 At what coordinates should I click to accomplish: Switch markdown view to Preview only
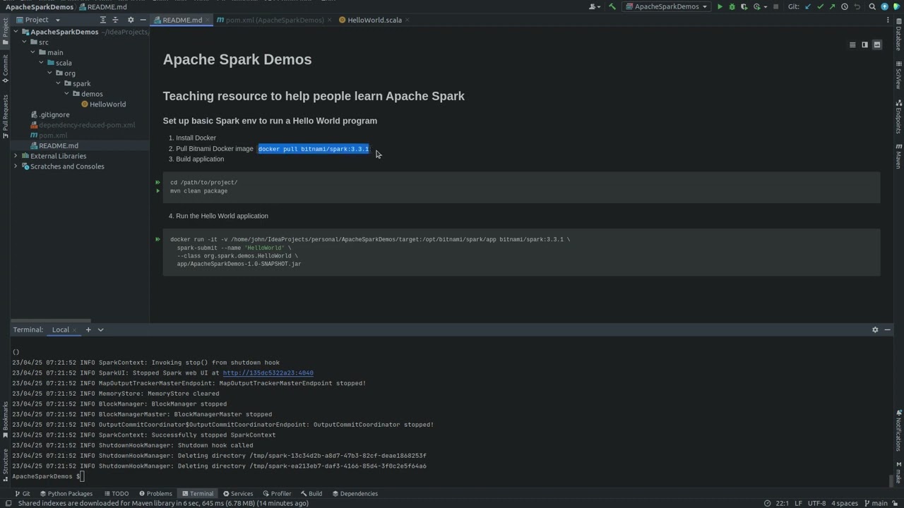pyautogui.click(x=877, y=44)
